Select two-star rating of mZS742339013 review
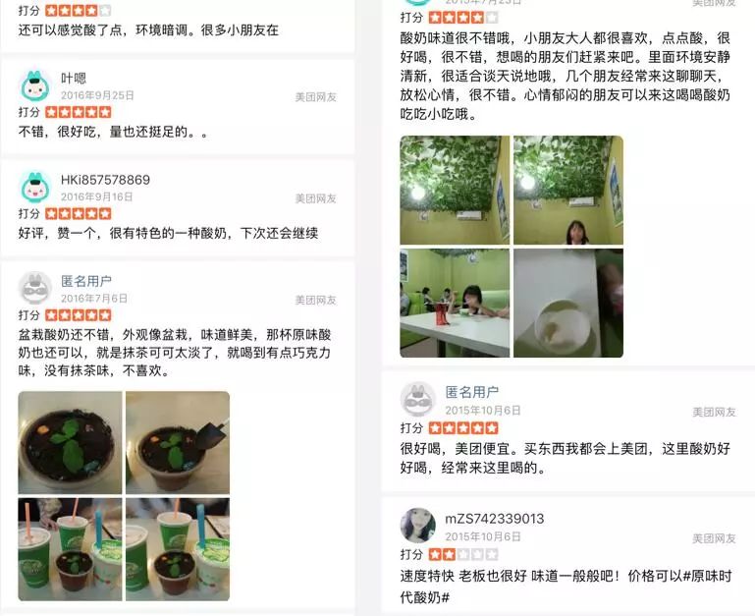Screen dimensions: 755x616 pyautogui.click(x=463, y=554)
